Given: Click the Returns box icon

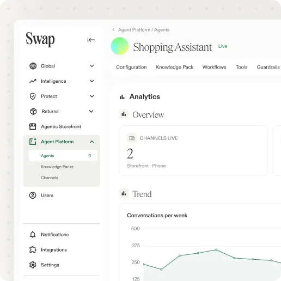Looking at the screenshot, I should click(33, 111).
